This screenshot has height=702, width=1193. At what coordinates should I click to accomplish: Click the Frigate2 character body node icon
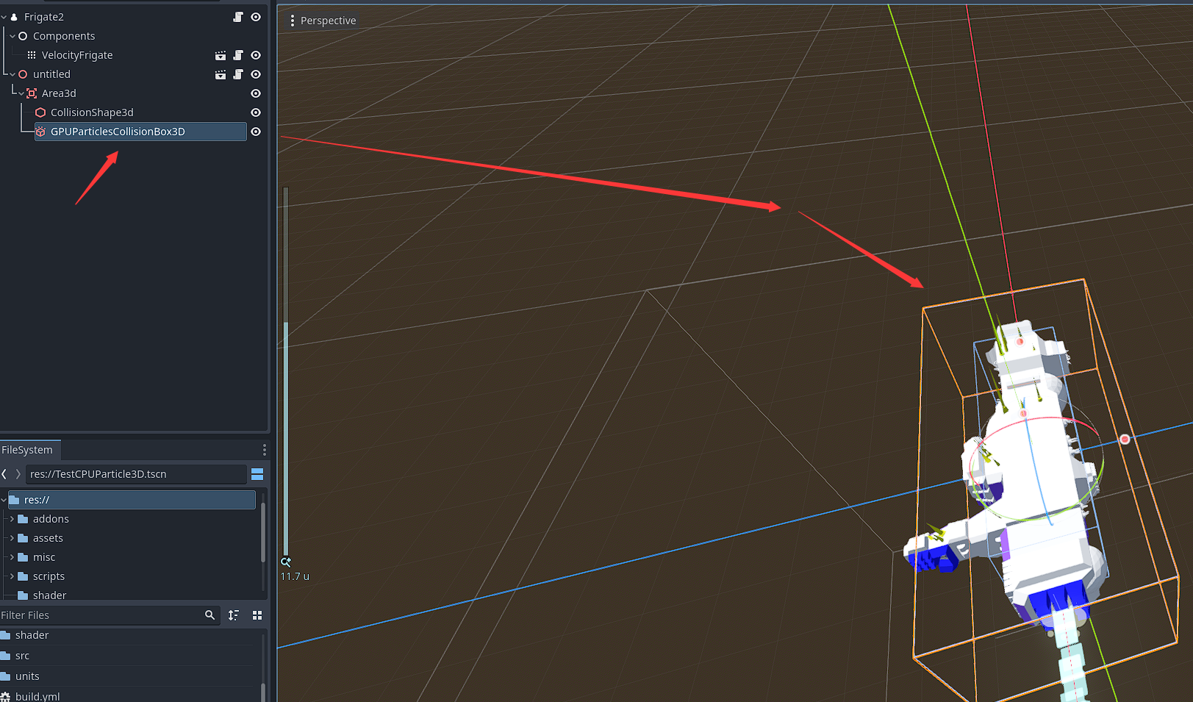(14, 17)
